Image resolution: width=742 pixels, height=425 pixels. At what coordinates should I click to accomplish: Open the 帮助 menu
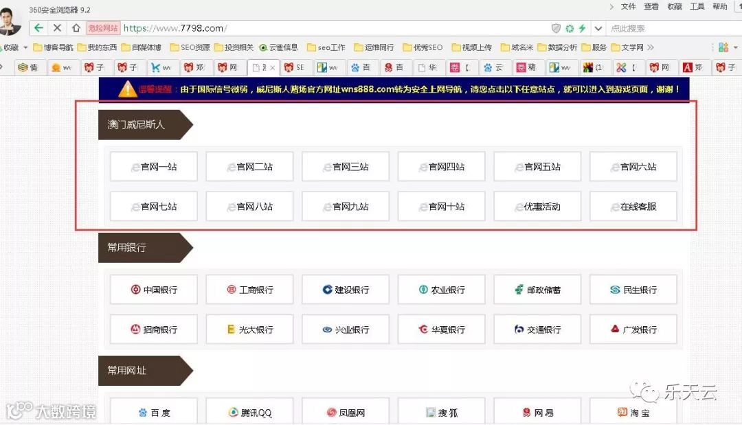point(720,6)
